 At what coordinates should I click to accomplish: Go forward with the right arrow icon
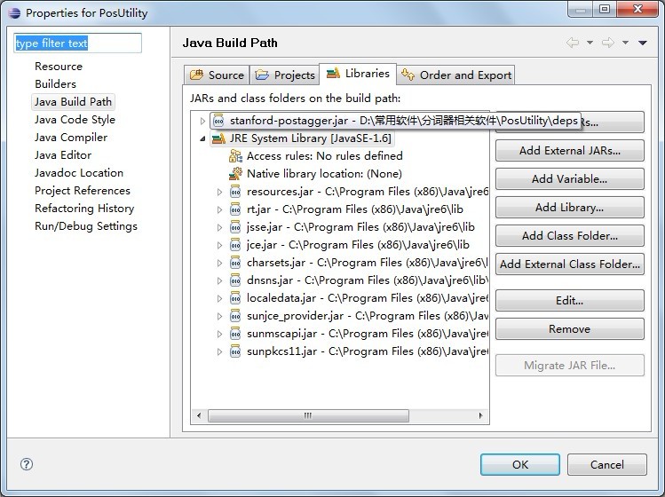(608, 43)
